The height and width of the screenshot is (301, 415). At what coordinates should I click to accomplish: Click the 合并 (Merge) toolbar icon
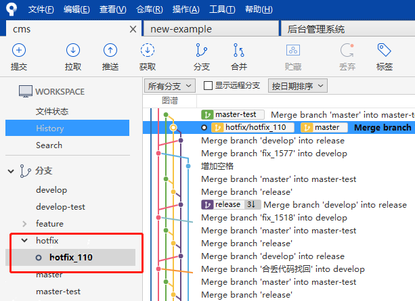pos(239,57)
